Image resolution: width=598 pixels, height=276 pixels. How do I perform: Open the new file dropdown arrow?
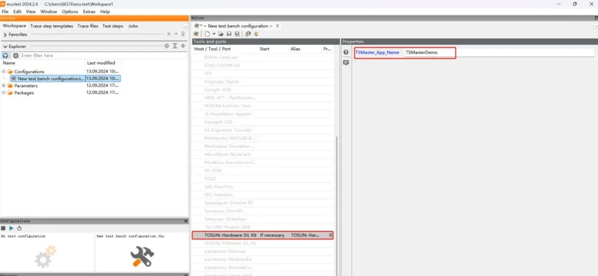coord(214,34)
